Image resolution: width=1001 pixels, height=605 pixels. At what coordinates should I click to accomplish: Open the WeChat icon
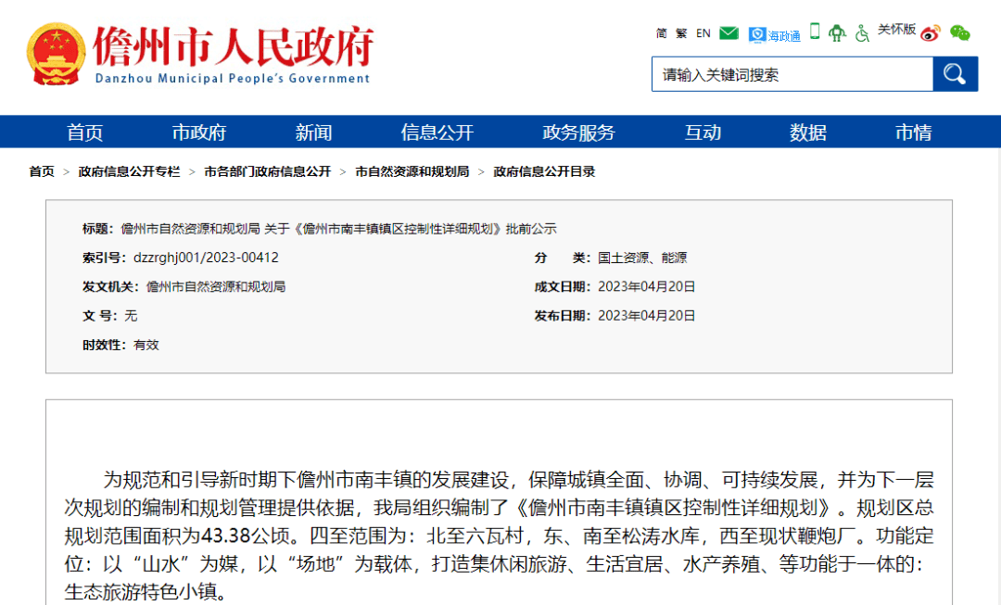coord(959,33)
